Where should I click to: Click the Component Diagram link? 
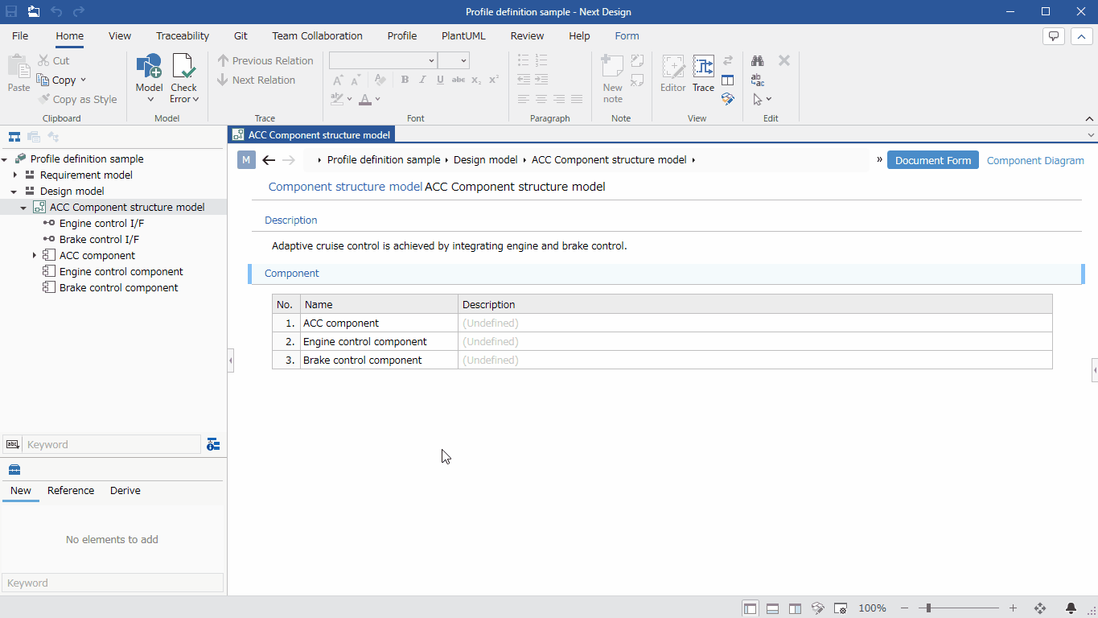1035,160
